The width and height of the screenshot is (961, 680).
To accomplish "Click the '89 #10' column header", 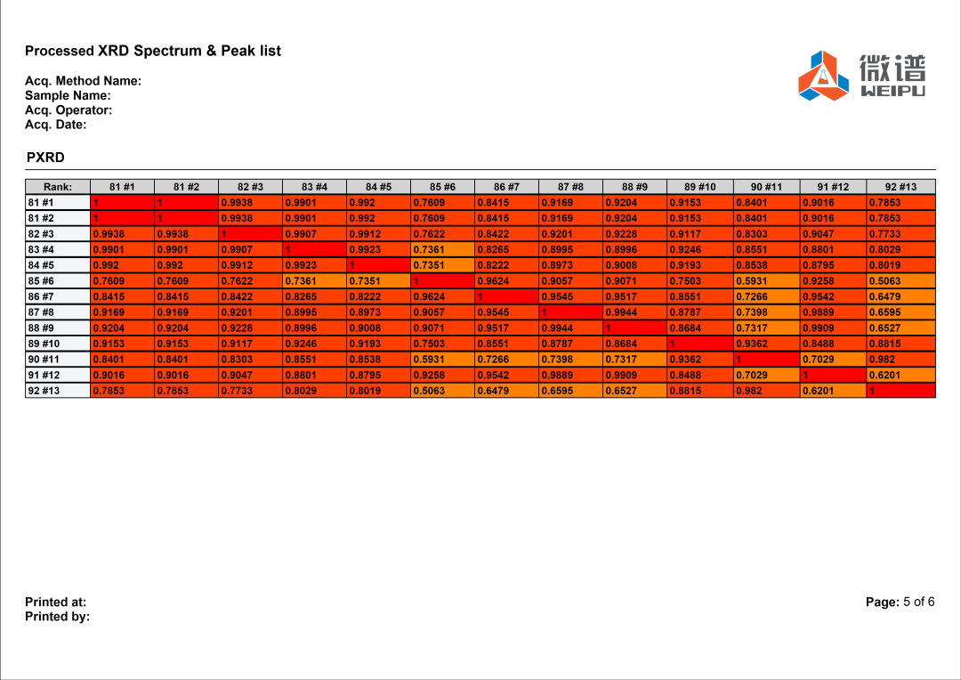I will tap(700, 187).
